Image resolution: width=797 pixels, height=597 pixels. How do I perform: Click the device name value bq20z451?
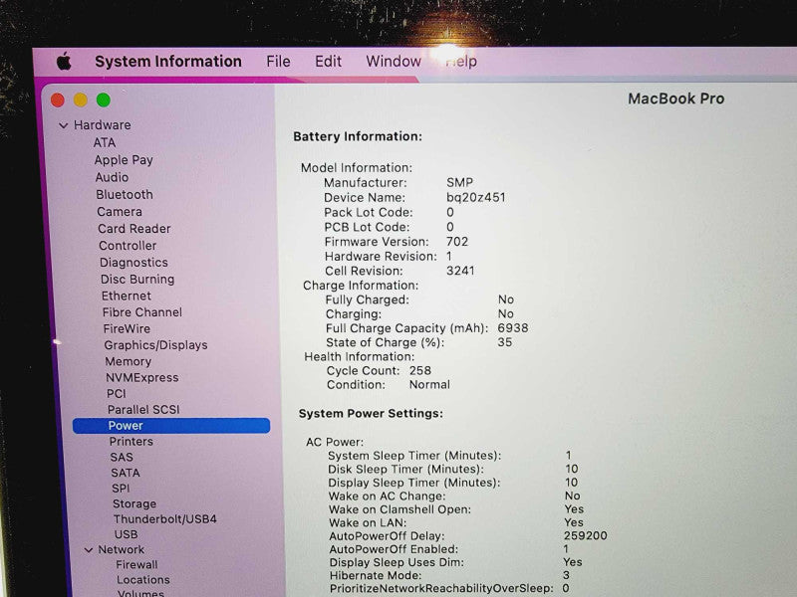click(x=476, y=197)
